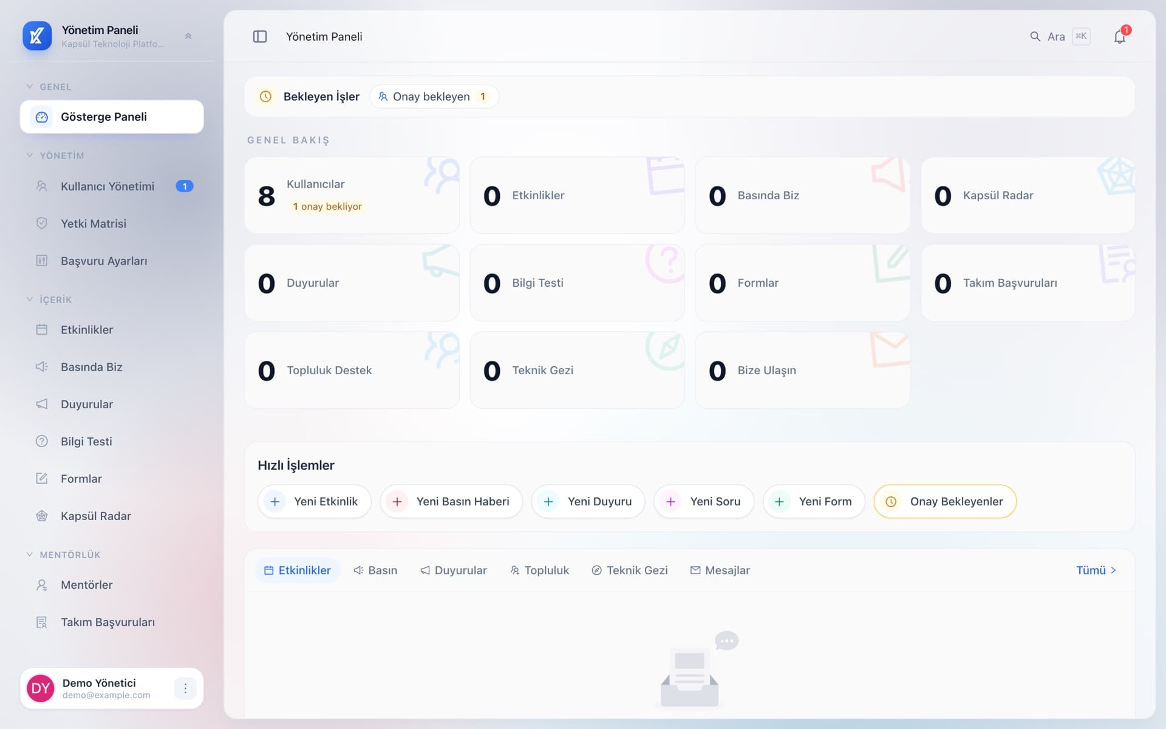Click the Takım Başvuruları sidebar icon

pyautogui.click(x=42, y=622)
